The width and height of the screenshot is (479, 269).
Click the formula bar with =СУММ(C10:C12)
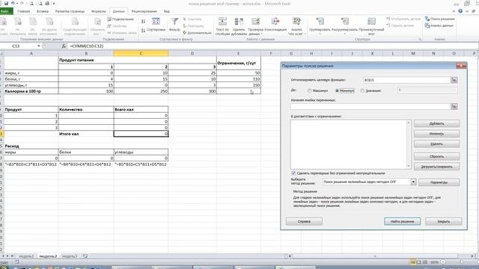pyautogui.click(x=272, y=46)
